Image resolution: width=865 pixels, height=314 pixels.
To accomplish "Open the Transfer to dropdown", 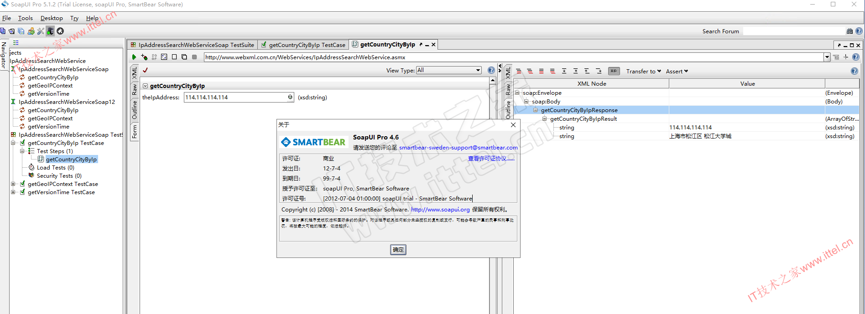I will pyautogui.click(x=643, y=71).
